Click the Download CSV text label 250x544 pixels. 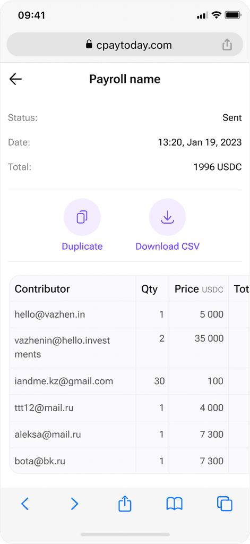coord(168,246)
